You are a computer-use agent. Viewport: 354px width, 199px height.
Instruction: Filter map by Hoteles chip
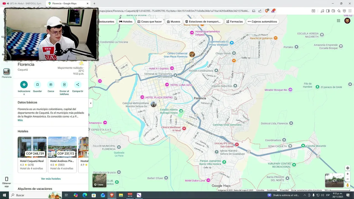pos(126,22)
